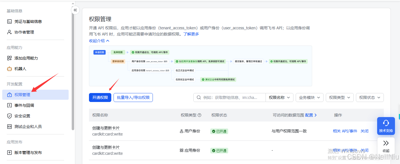The image size is (400, 164).
Task: Click the search magnifier icon in the permission search box
Action: coord(199,98)
